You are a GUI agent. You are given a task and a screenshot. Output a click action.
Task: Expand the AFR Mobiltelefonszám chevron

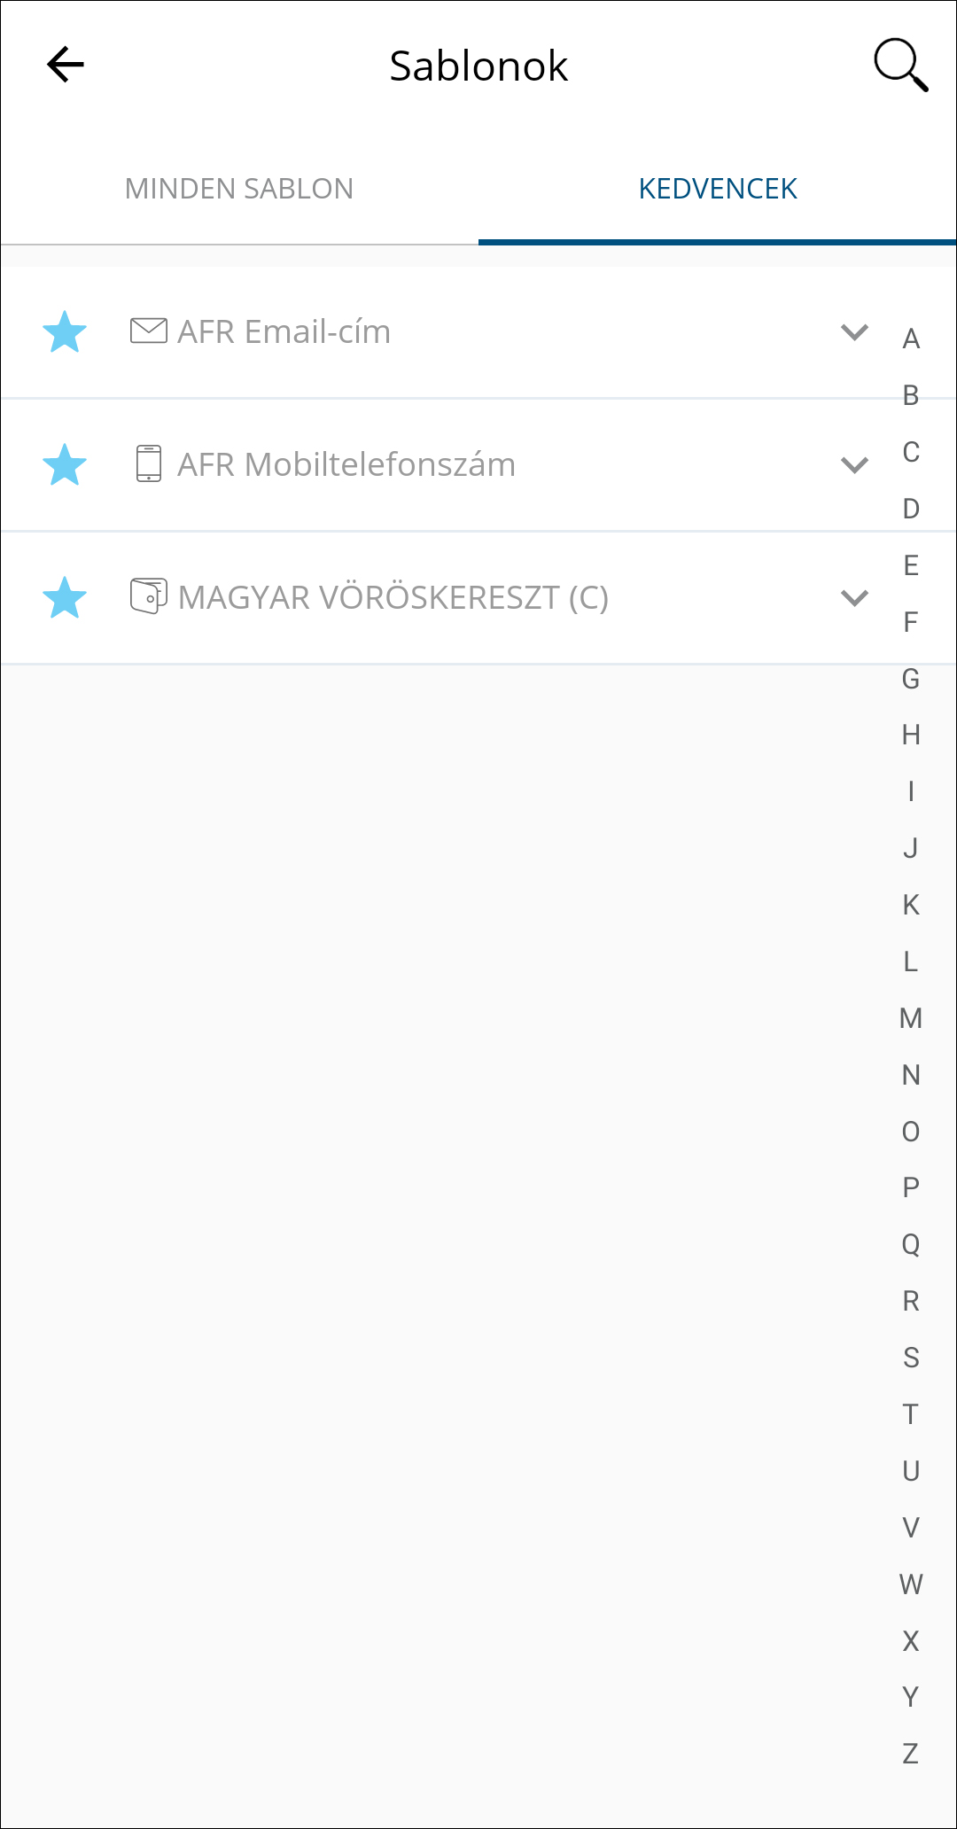click(x=854, y=465)
